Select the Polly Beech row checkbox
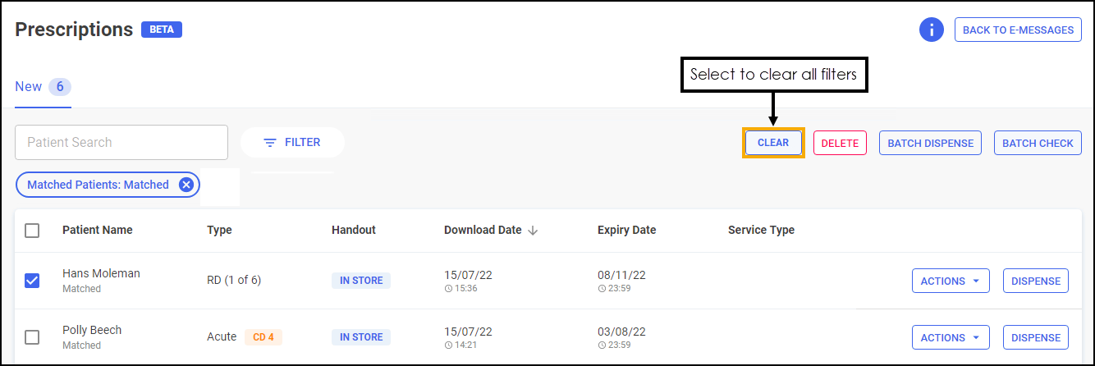The width and height of the screenshot is (1095, 366). pyautogui.click(x=32, y=337)
